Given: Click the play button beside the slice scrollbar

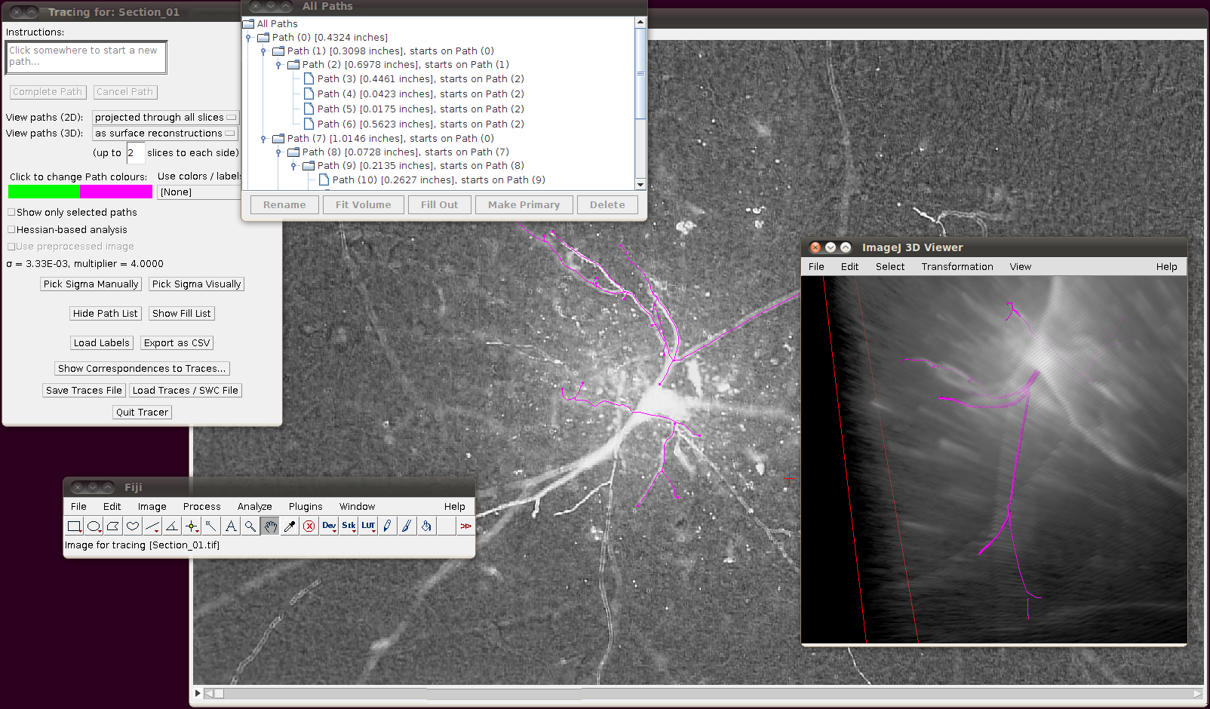Looking at the screenshot, I should click(198, 693).
